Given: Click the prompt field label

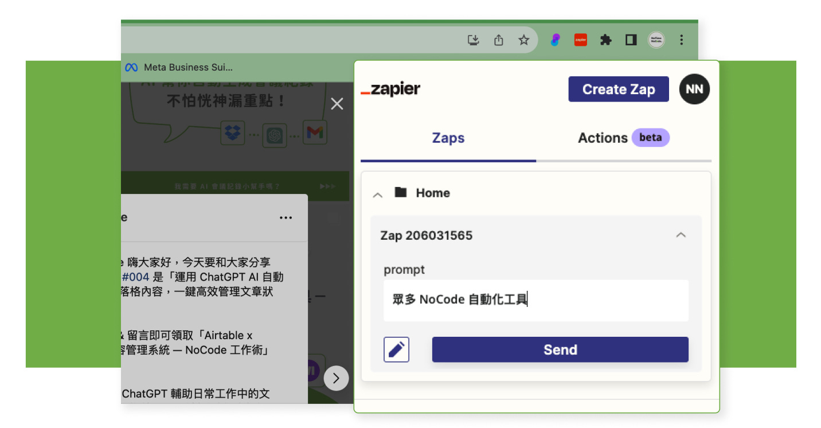Looking at the screenshot, I should pyautogui.click(x=404, y=270).
